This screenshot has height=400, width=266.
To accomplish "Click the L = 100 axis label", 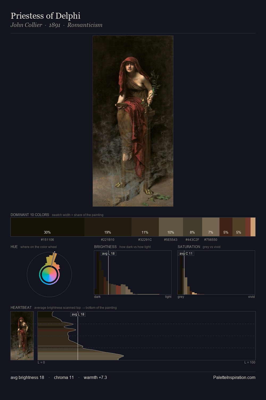I will pos(250,362).
